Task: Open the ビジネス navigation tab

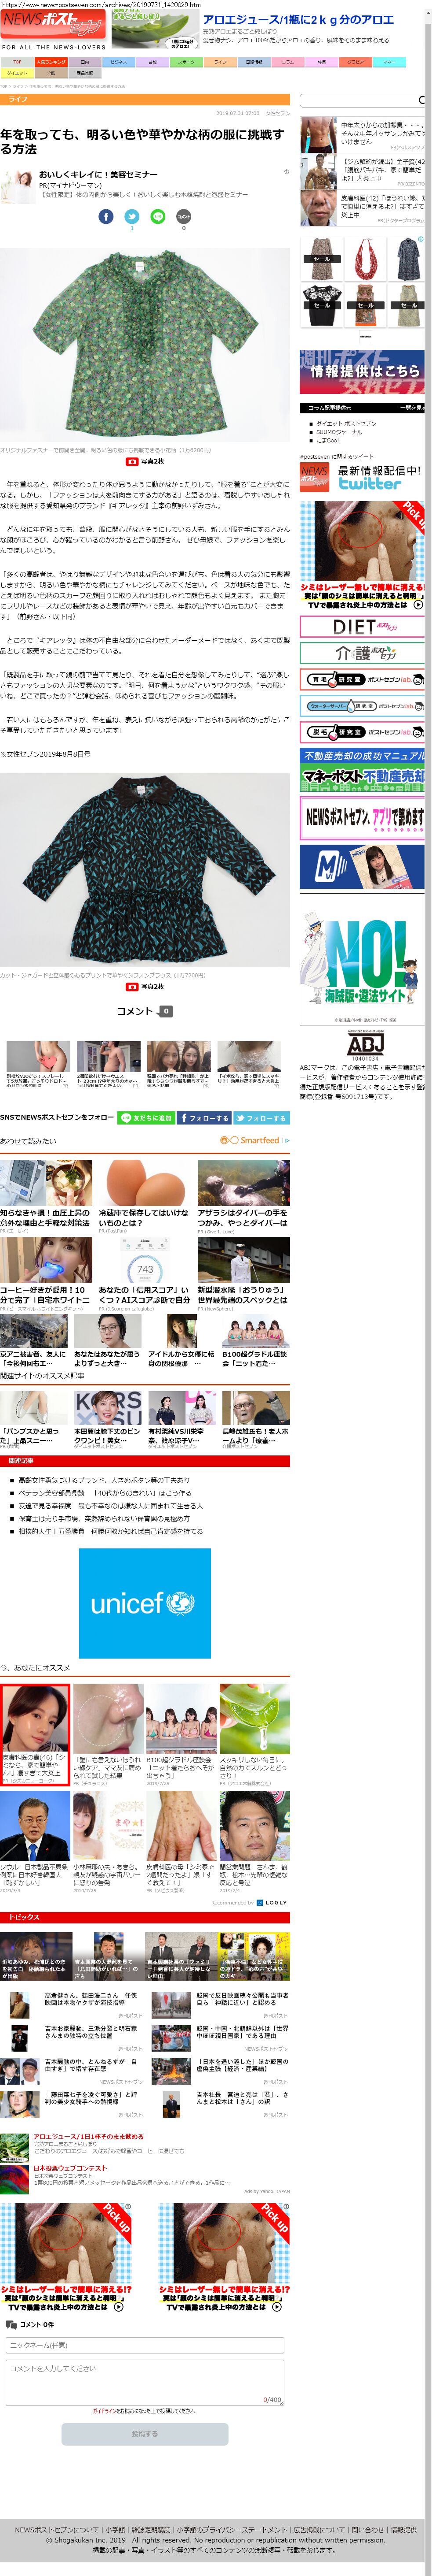Action: point(119,62)
